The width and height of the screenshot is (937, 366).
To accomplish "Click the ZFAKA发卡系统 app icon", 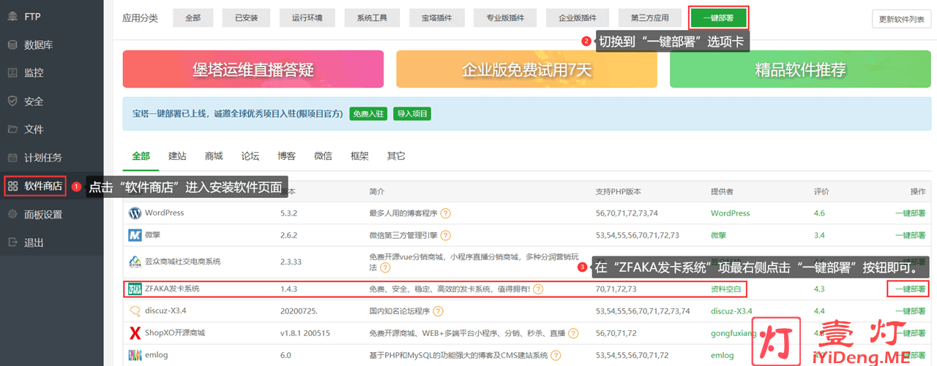I will pos(135,289).
